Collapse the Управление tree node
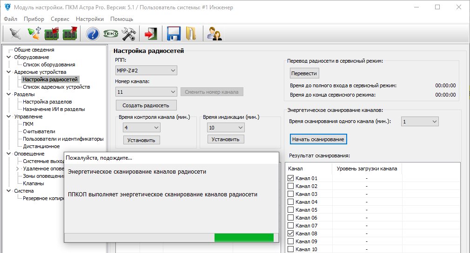470x253 pixels. (8, 117)
